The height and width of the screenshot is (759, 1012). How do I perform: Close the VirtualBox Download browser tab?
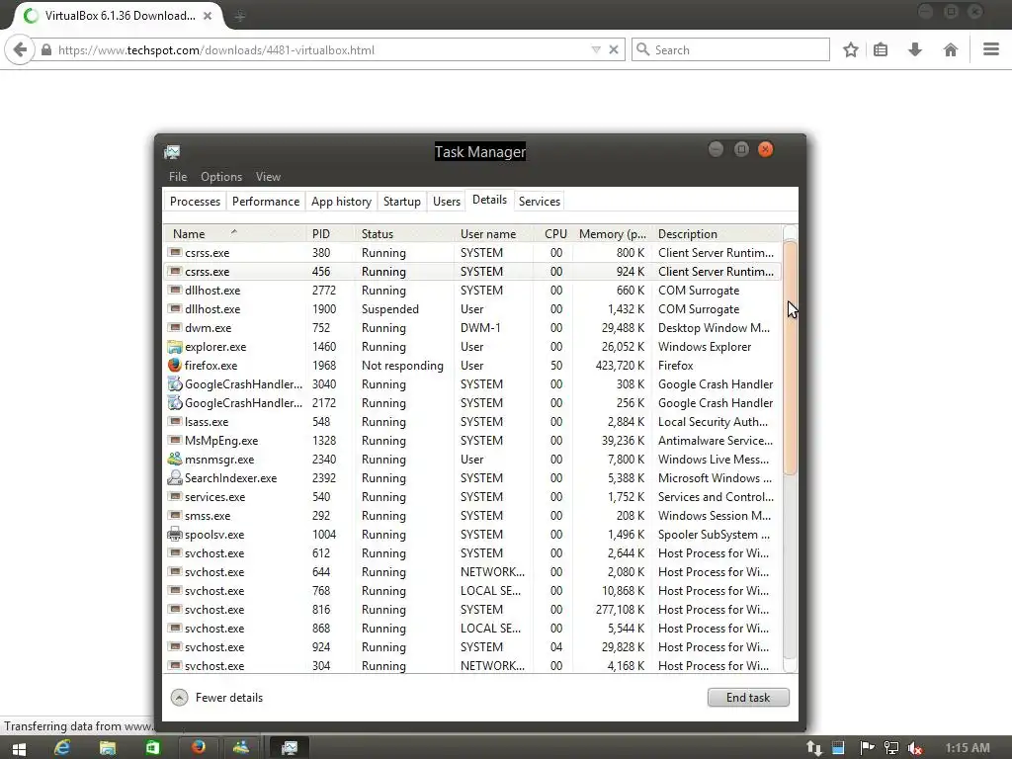[x=208, y=16]
